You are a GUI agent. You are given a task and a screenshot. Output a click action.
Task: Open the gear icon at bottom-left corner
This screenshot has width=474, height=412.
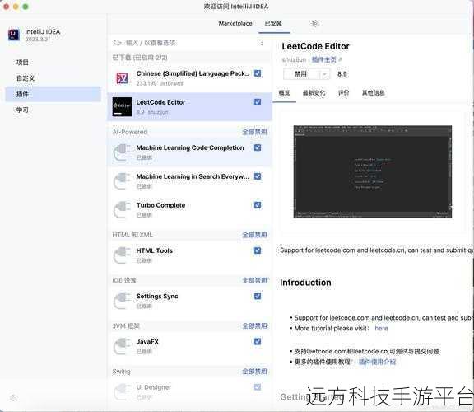click(13, 398)
